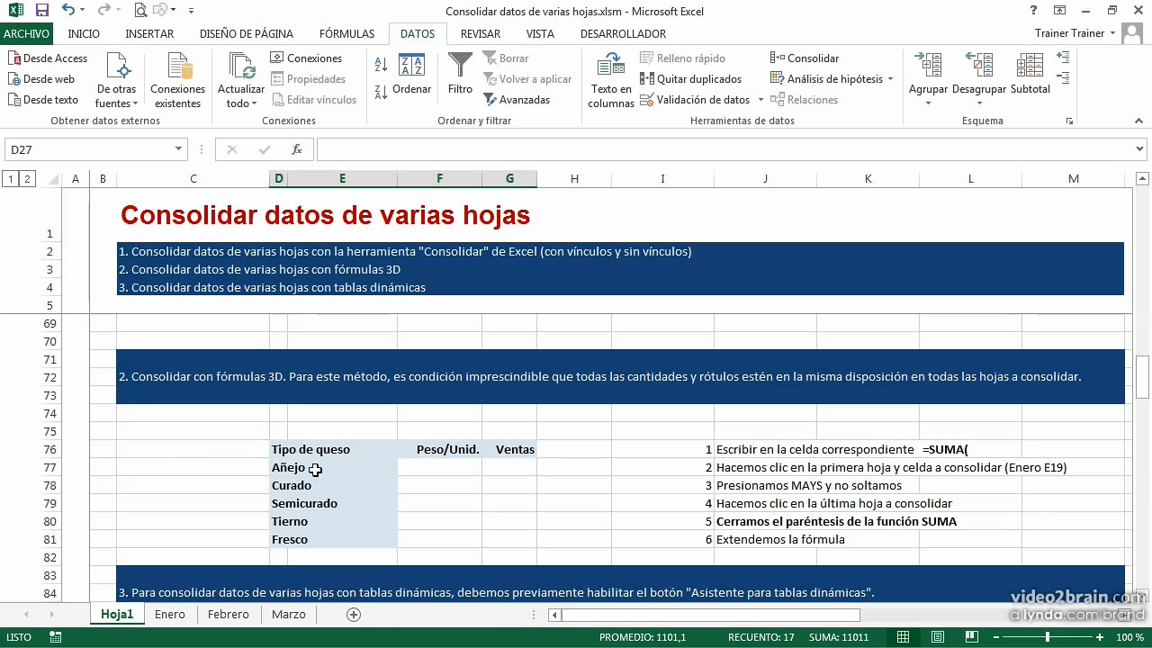Show outline level 1
Viewport: 1152px width, 648px height.
point(11,179)
